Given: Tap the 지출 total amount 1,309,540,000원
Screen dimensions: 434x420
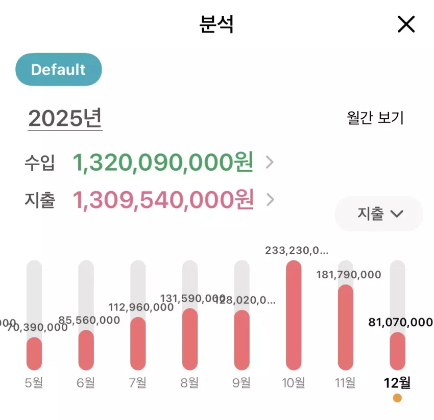Looking at the screenshot, I should pyautogui.click(x=163, y=200).
